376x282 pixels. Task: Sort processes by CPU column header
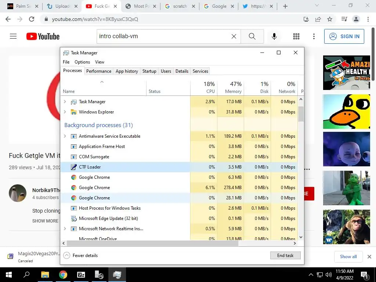204,87
